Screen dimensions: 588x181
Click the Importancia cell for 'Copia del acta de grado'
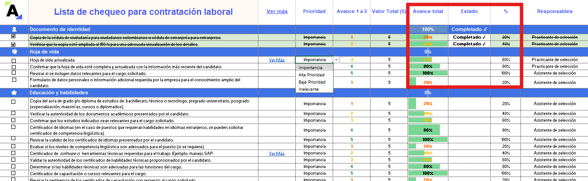click(x=314, y=103)
